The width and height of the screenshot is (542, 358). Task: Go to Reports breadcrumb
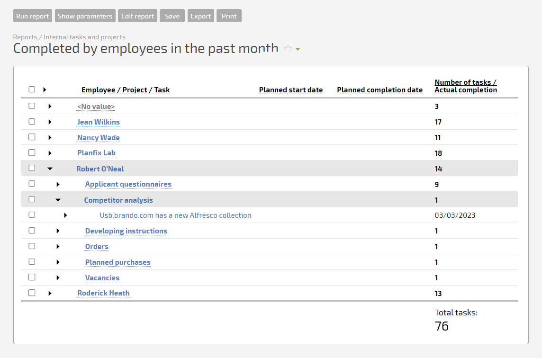coord(25,37)
